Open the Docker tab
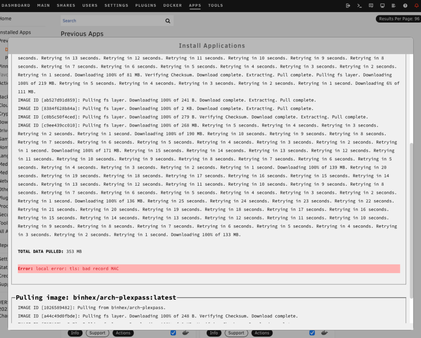421x338 pixels. click(x=173, y=5)
